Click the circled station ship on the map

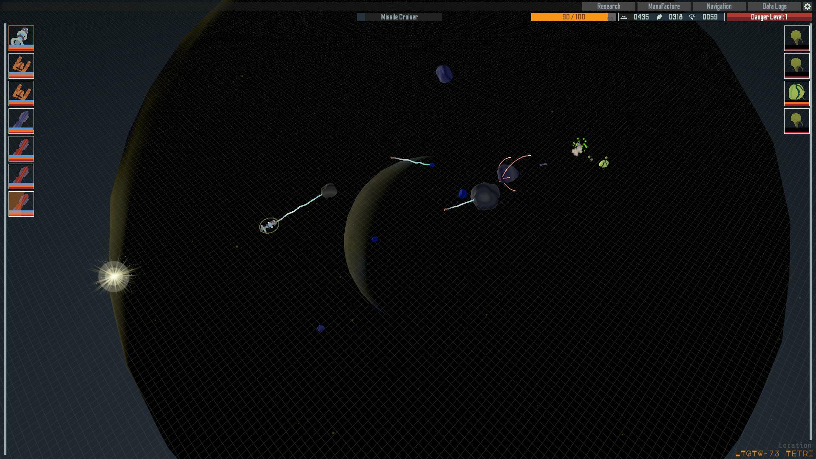269,226
